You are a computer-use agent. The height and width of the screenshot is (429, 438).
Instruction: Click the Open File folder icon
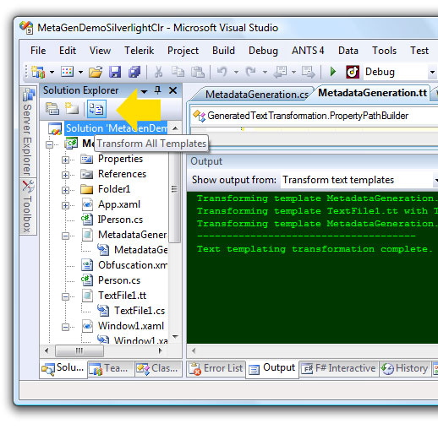click(96, 72)
